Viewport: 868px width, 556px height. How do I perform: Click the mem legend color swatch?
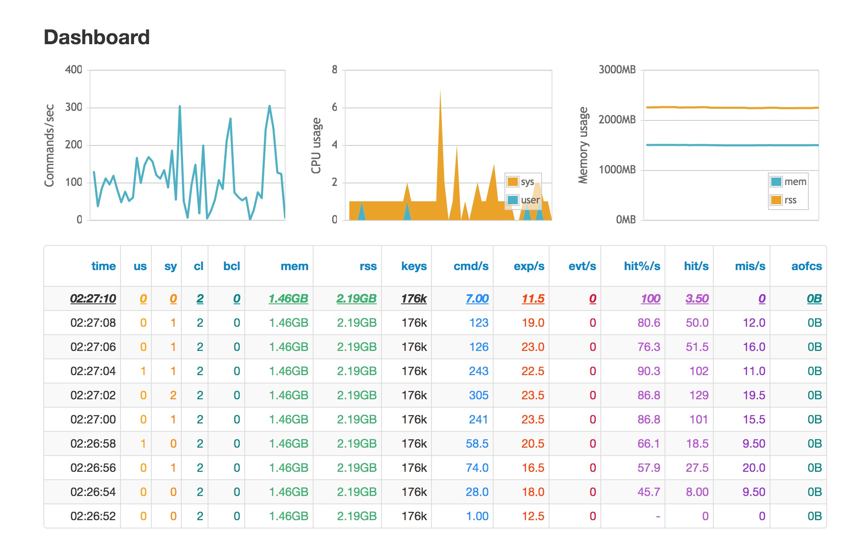pyautogui.click(x=776, y=182)
